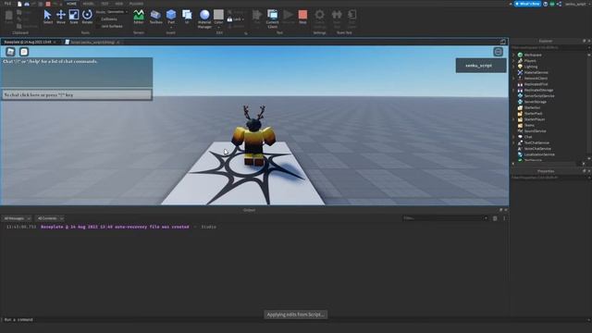The image size is (592, 333).
Task: Open the Material Manager
Action: tap(204, 18)
